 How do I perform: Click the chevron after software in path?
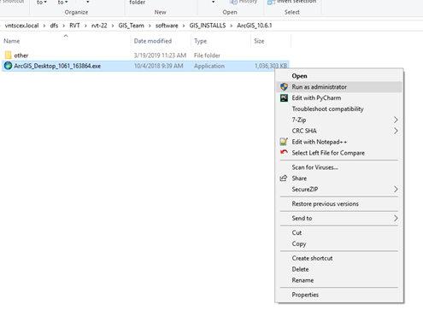coord(184,26)
